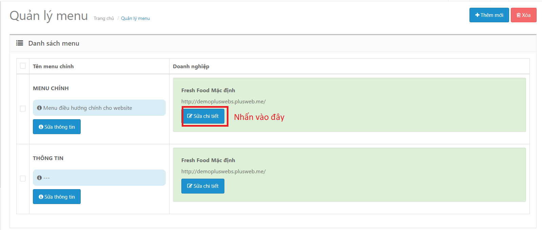Click the Doanh nghiệp column header

(x=191, y=67)
